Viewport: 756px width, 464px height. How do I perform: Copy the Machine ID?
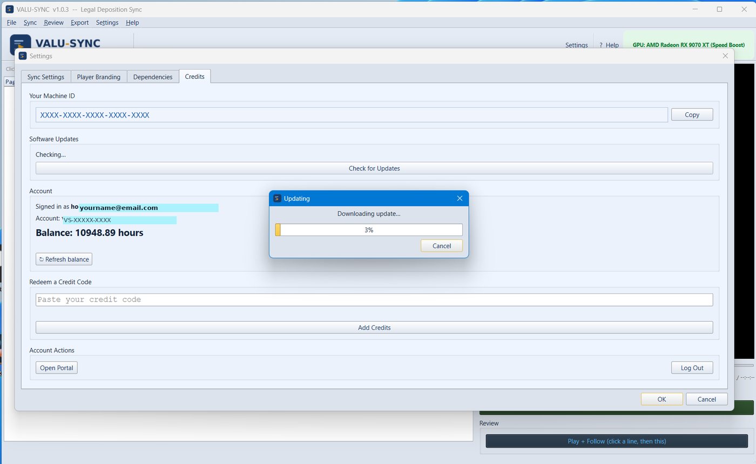tap(692, 114)
